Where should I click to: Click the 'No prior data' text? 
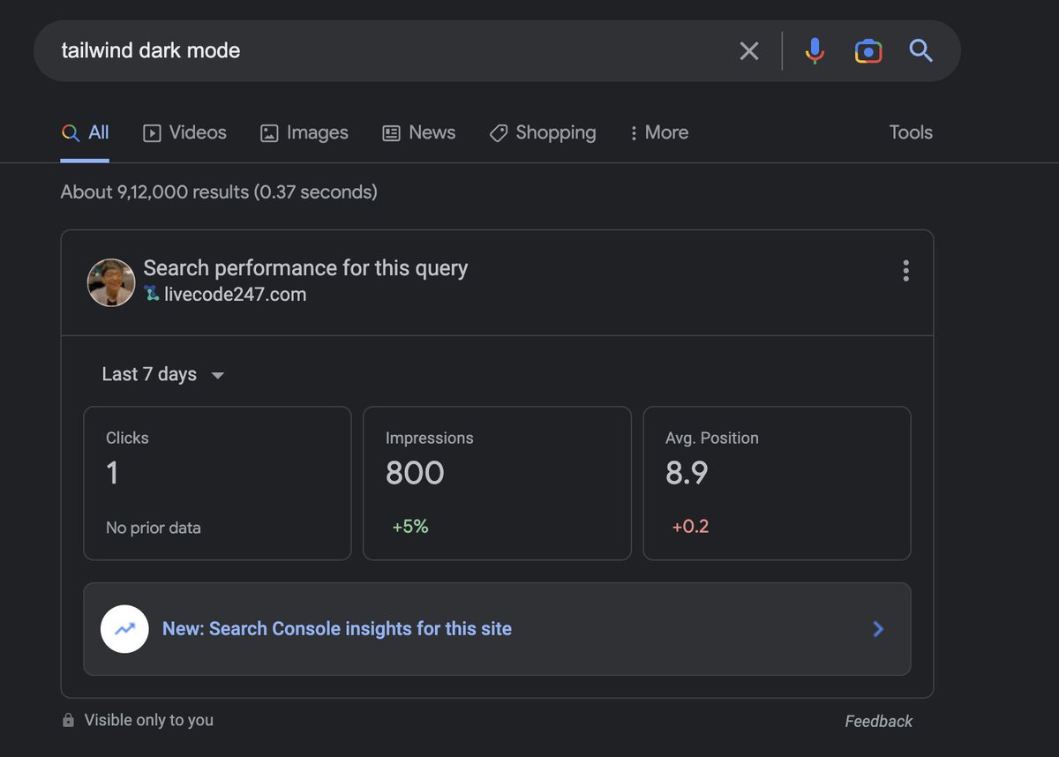154,528
